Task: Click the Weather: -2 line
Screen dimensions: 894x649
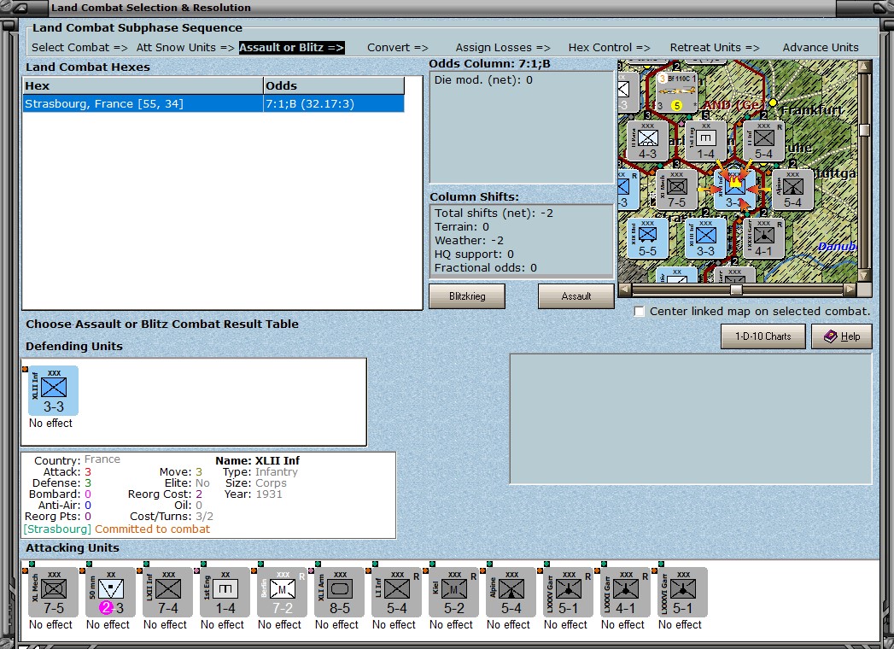Action: click(x=470, y=241)
